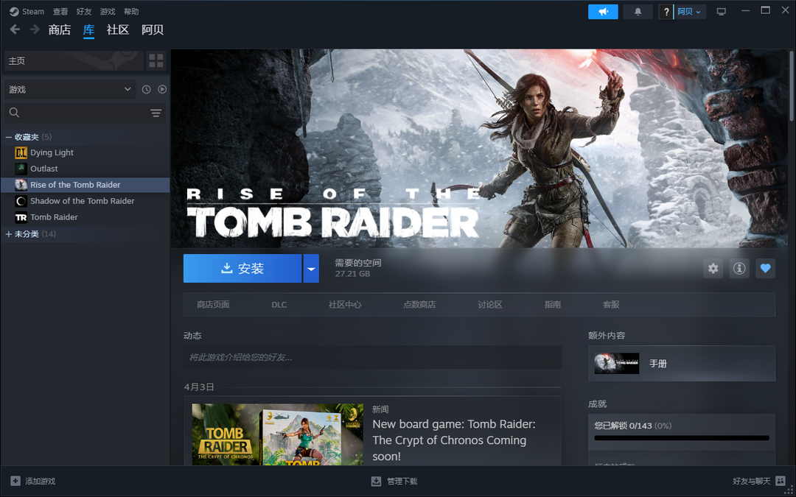796x497 pixels.
Task: Click the library search field
Action: click(85, 113)
